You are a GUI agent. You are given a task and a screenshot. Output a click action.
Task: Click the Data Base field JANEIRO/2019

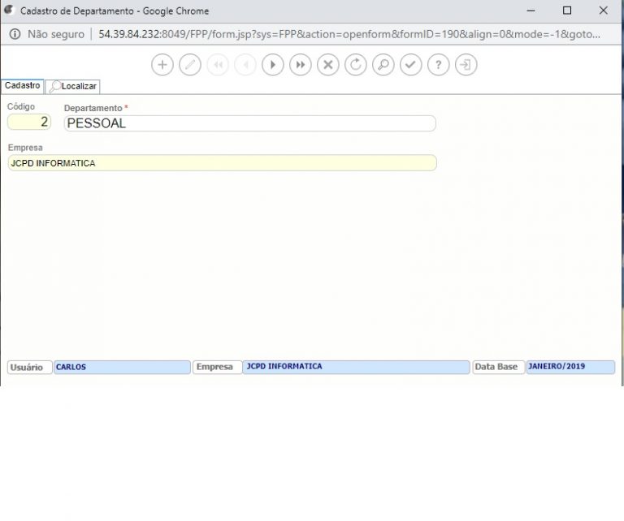[570, 367]
